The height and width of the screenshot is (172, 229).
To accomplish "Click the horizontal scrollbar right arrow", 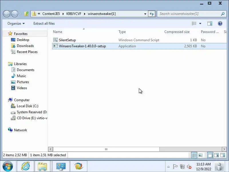I will (x=224, y=149).
